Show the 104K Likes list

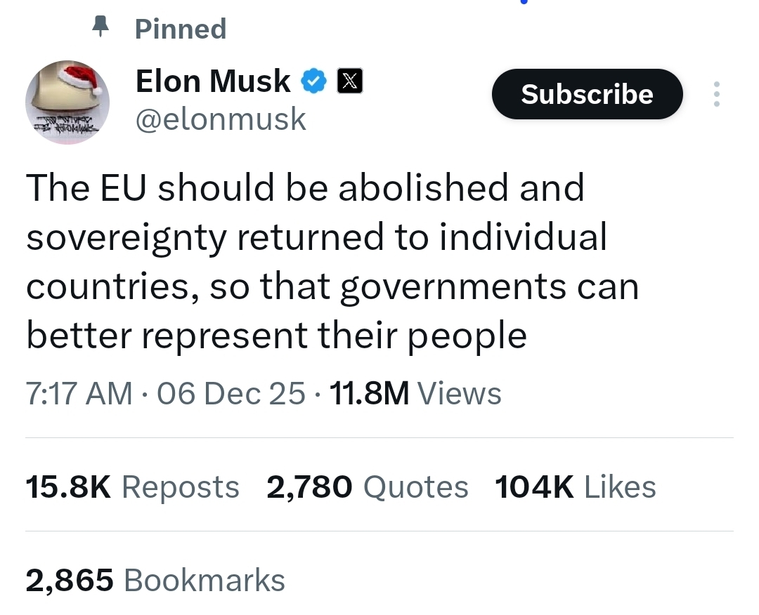coord(575,487)
